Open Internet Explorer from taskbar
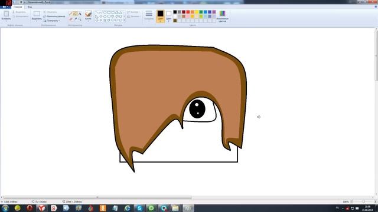Screen dimensions: 378x212 (x=128, y=208)
